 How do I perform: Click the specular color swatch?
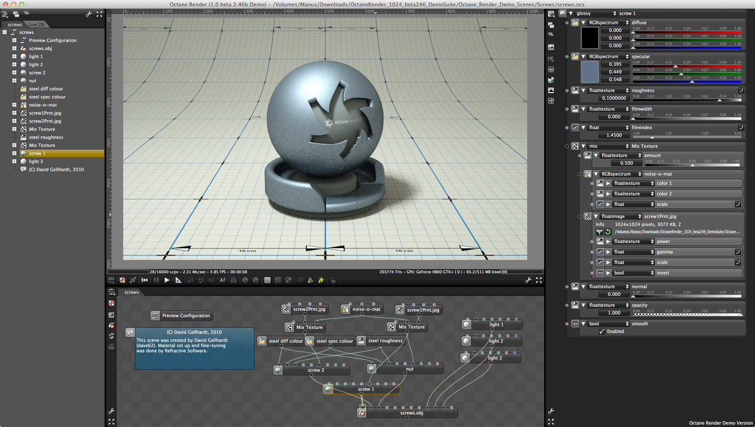[589, 72]
